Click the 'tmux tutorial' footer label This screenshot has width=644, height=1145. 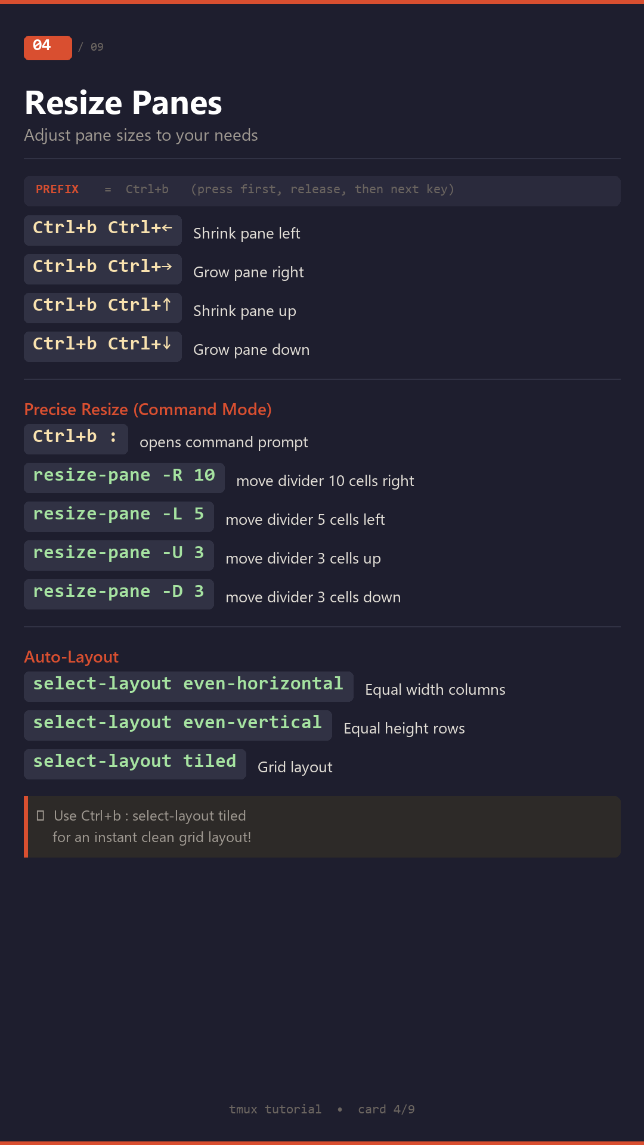pyautogui.click(x=275, y=1109)
